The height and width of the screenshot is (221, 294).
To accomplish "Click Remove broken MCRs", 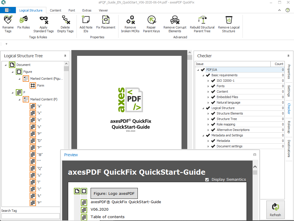I will coord(130,24).
